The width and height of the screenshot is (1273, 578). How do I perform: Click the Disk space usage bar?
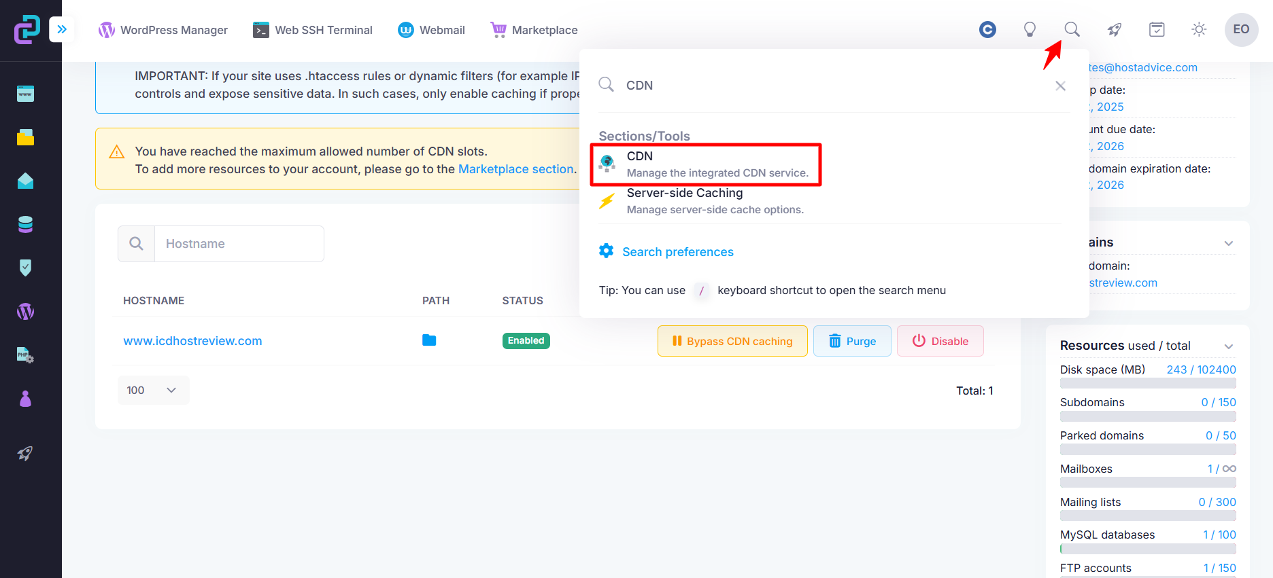click(1148, 384)
